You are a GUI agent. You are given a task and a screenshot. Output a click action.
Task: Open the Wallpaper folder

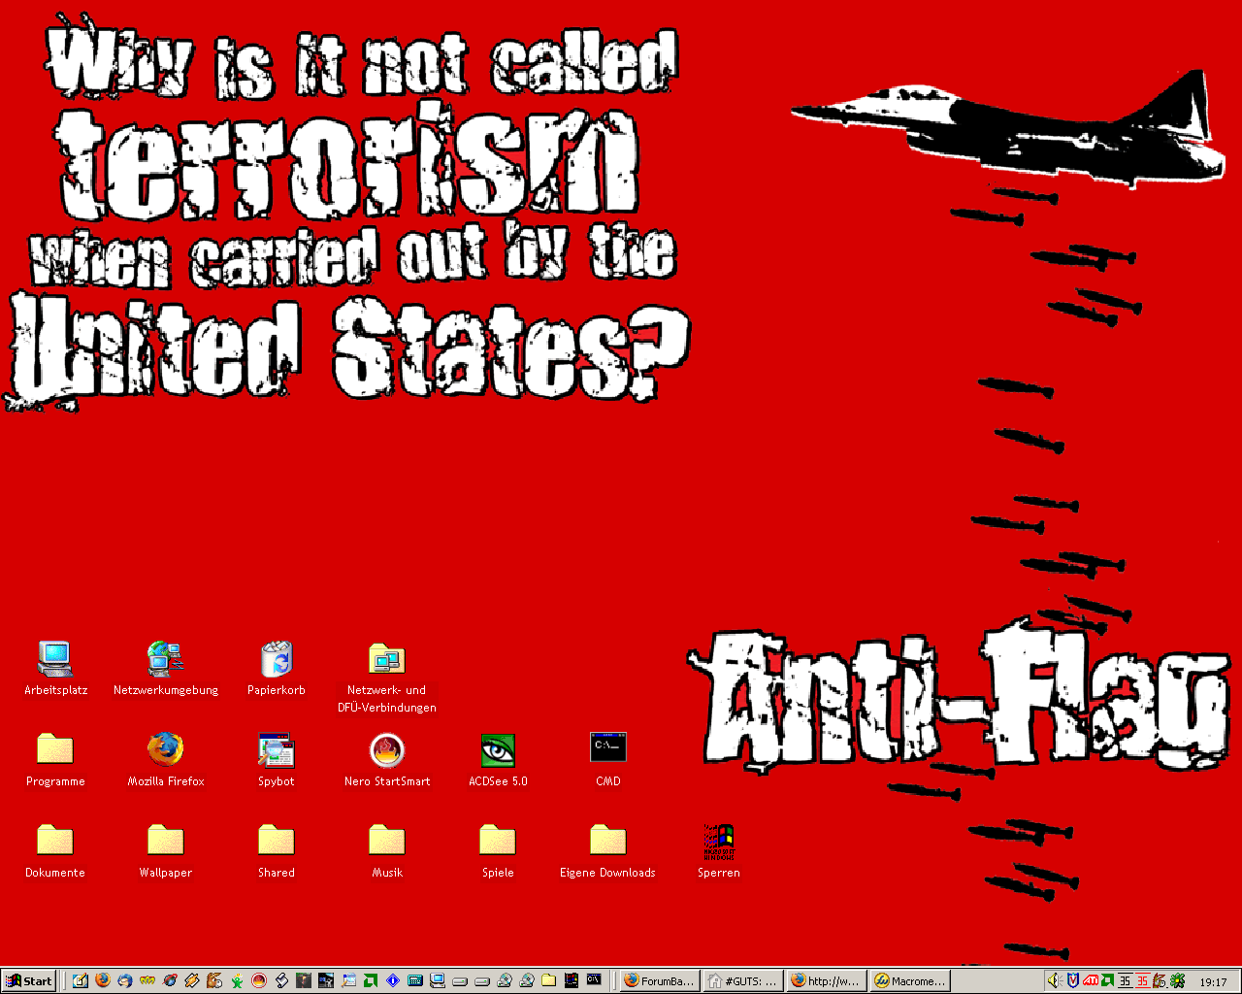click(166, 851)
